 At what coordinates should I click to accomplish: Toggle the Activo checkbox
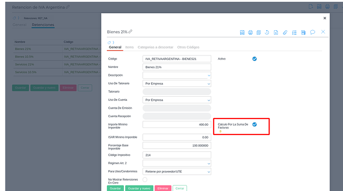(255, 59)
